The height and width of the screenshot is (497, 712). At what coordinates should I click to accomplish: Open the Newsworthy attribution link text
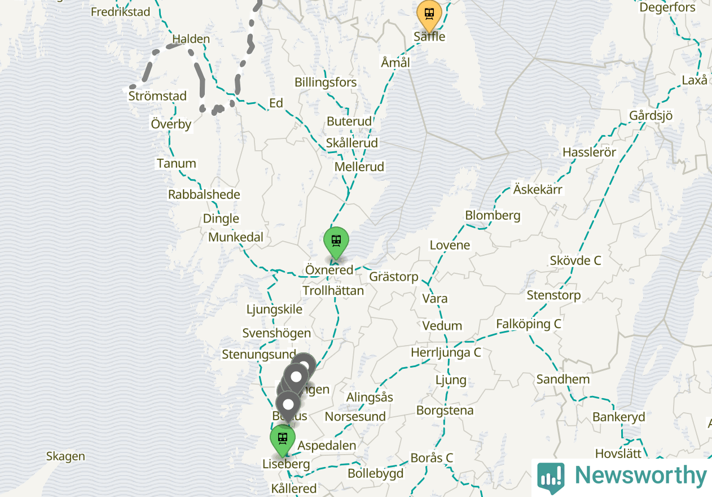(x=640, y=476)
